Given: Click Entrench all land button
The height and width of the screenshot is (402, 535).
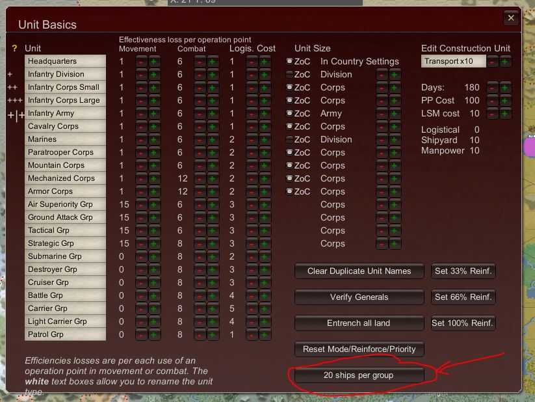Looking at the screenshot, I should pyautogui.click(x=359, y=323).
